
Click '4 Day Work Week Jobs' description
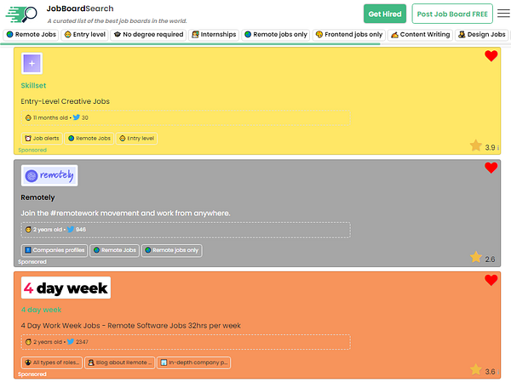130,326
